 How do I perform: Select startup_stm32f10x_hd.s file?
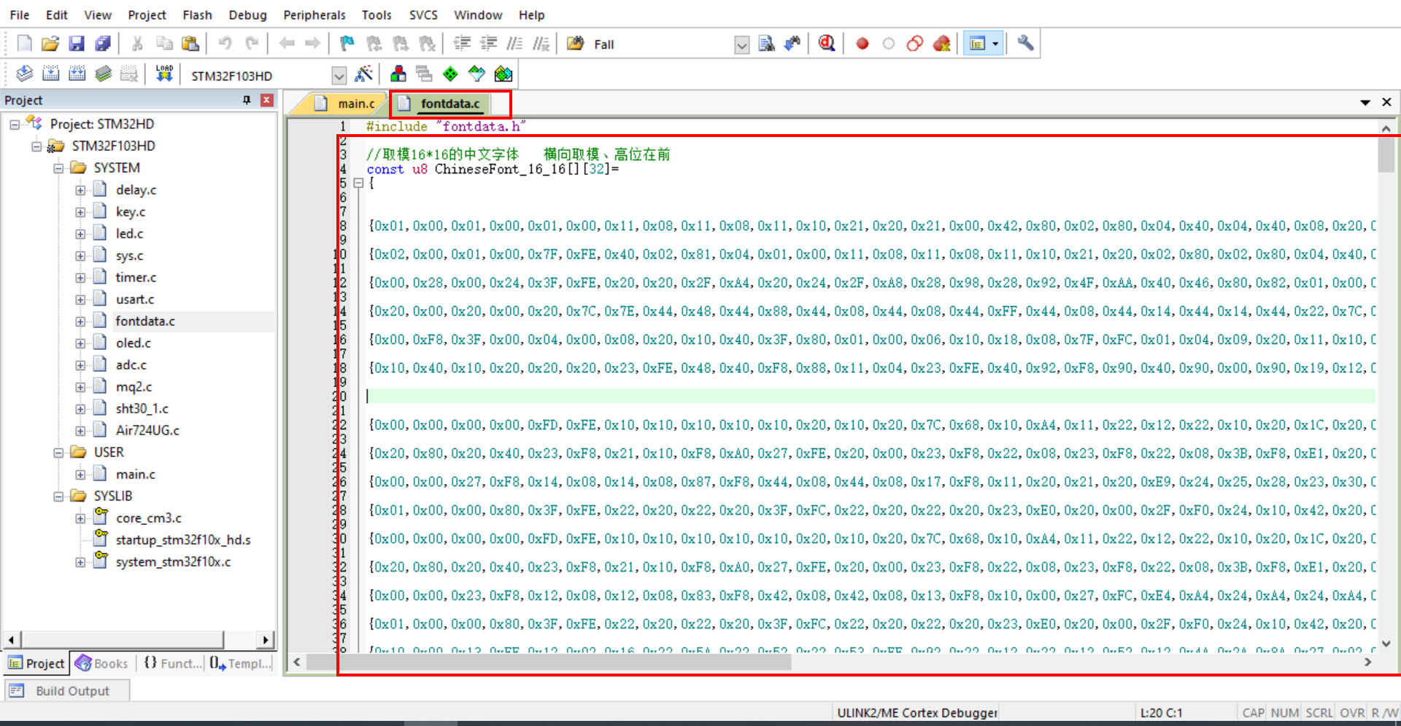[x=183, y=540]
